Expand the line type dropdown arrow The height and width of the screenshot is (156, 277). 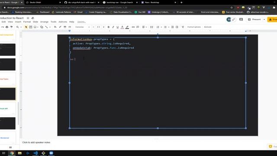pos(50,27)
